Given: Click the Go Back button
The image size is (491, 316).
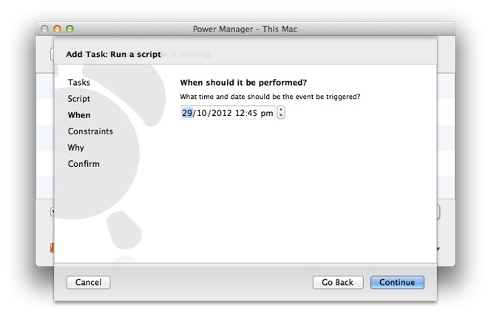Looking at the screenshot, I should click(338, 282).
